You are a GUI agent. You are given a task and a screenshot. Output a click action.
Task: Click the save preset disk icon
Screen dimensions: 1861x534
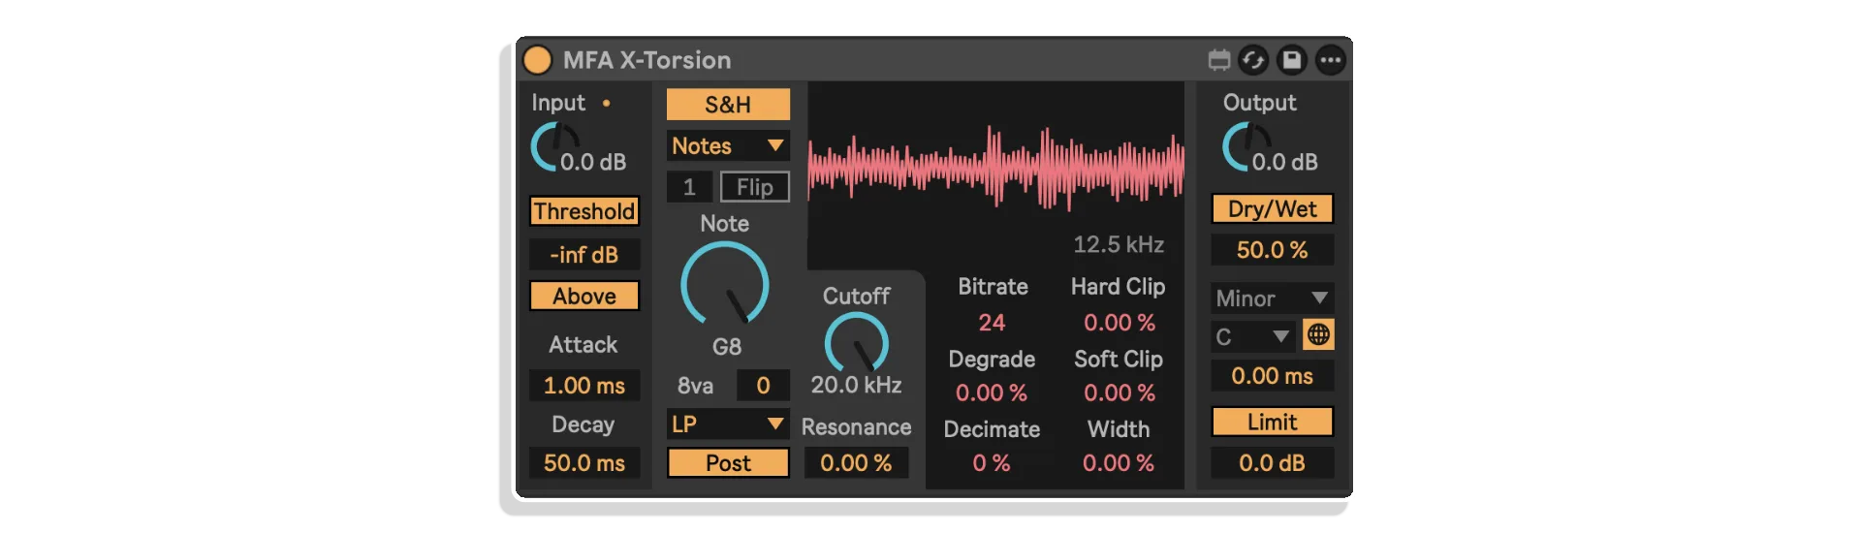pos(1292,60)
